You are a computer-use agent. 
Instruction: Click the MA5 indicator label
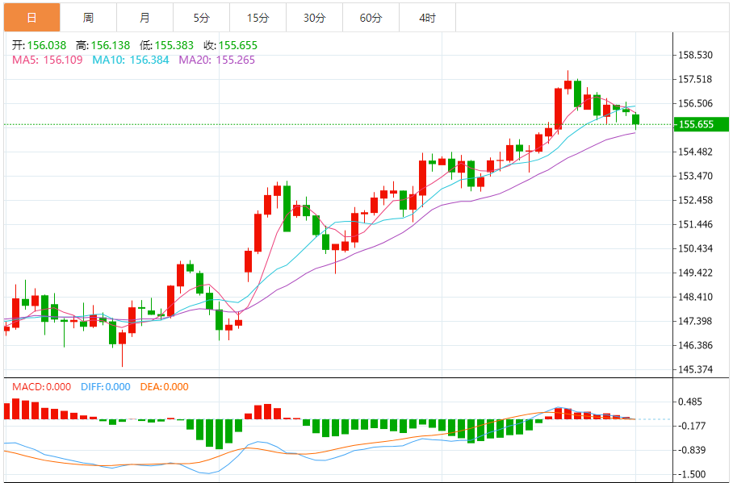[47, 60]
